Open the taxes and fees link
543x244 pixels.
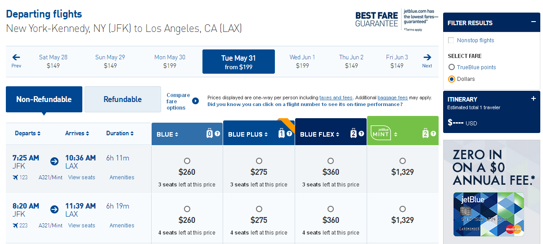336,98
